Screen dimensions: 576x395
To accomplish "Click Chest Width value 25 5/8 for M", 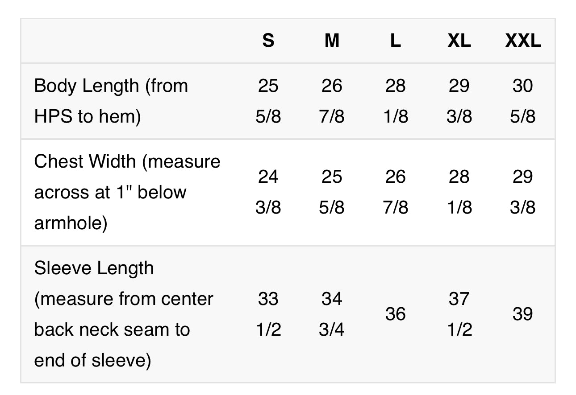I will coord(332,192).
